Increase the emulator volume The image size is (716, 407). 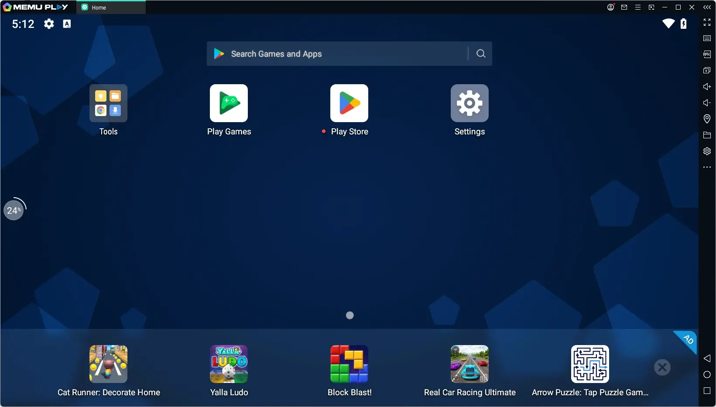pos(707,86)
